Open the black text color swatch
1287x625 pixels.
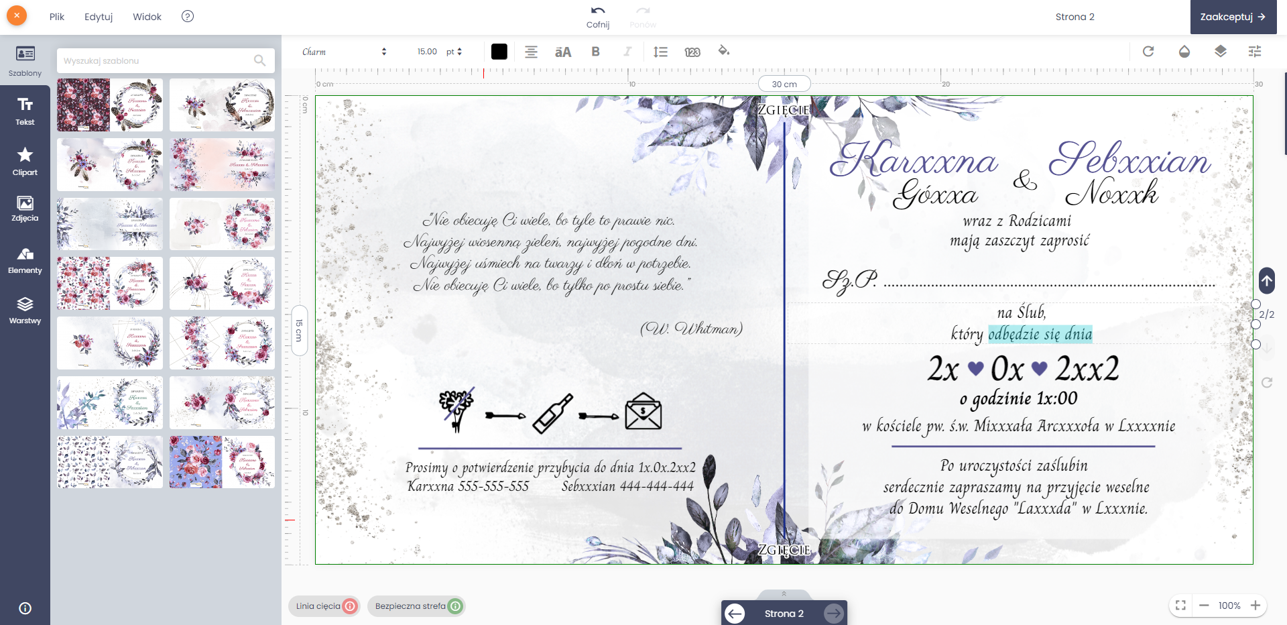(x=499, y=52)
